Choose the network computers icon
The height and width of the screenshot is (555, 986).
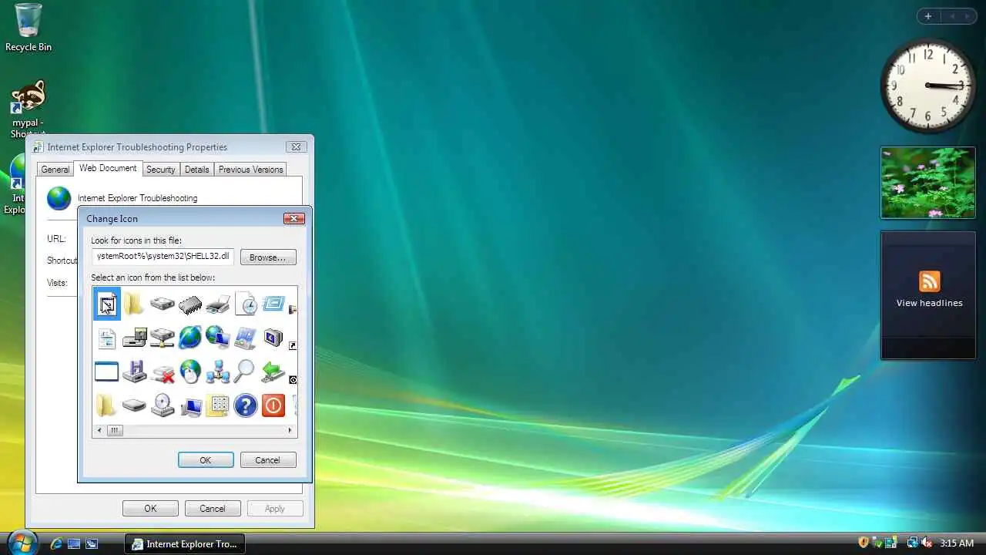pyautogui.click(x=218, y=372)
